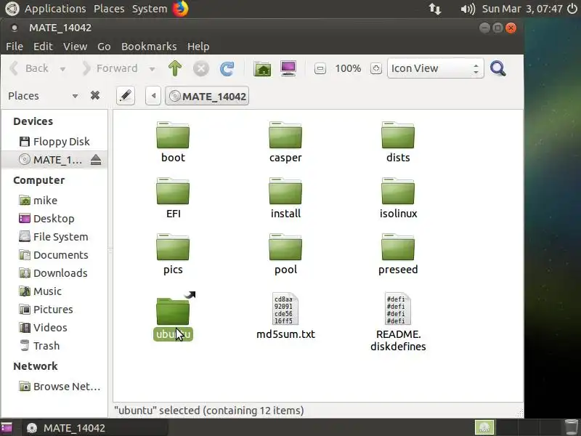Open the File menu
This screenshot has height=436, width=581.
pos(15,47)
